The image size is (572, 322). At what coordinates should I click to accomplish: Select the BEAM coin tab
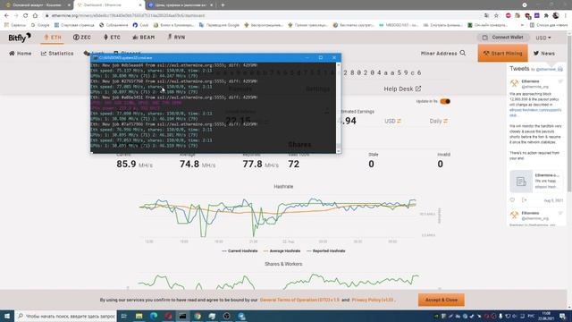pos(144,38)
